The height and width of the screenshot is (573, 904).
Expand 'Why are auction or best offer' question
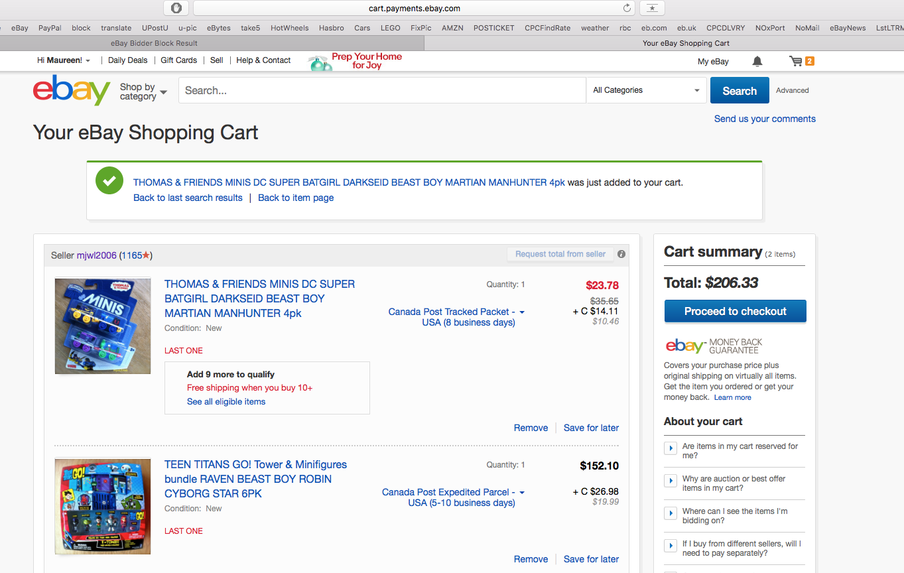[x=671, y=481]
